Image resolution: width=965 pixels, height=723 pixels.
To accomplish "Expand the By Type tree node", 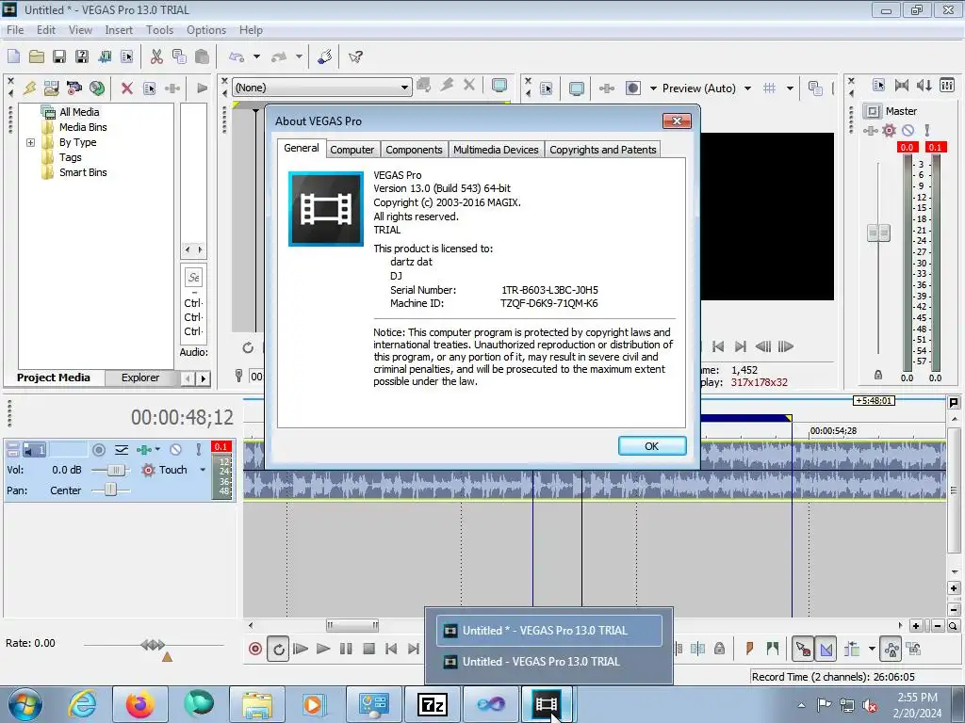I will tap(30, 143).
